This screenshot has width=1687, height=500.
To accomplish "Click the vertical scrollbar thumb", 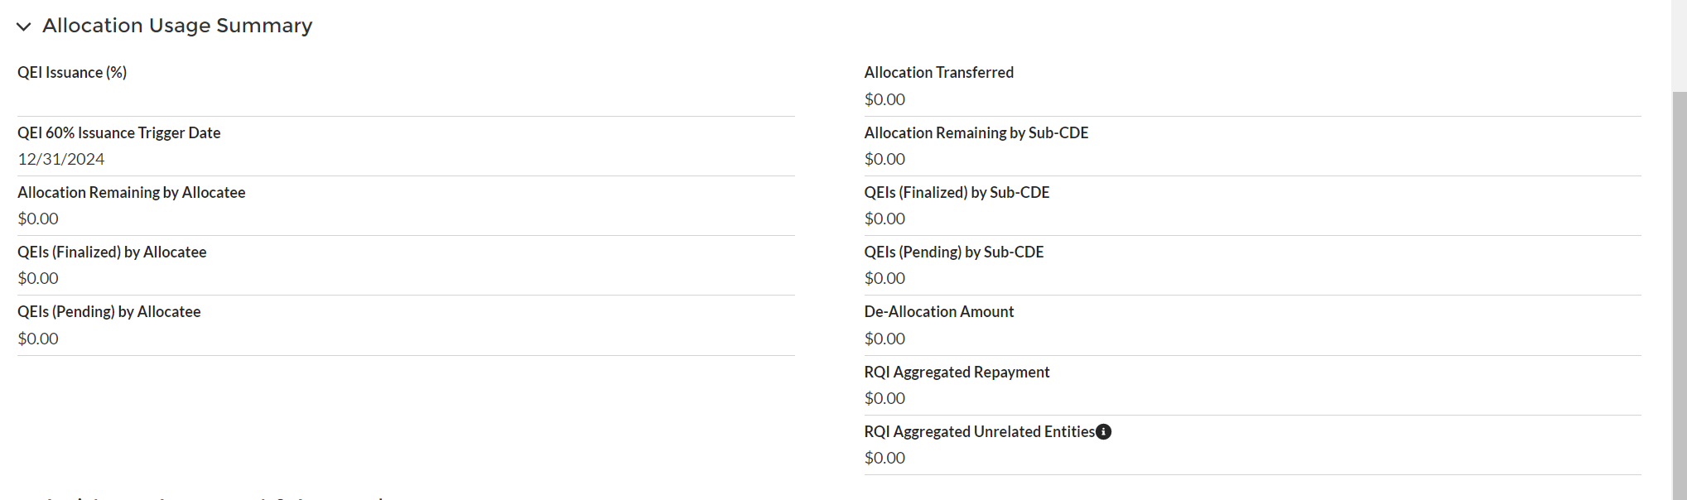I will point(1679,290).
